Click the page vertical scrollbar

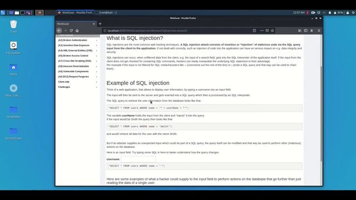click(x=321, y=113)
